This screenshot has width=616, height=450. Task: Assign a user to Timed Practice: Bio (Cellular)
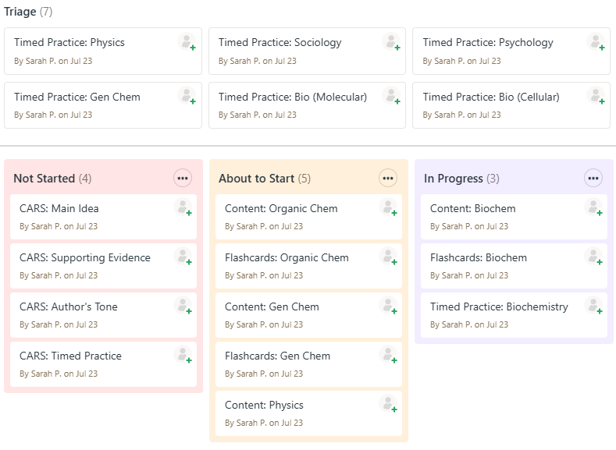(596, 96)
